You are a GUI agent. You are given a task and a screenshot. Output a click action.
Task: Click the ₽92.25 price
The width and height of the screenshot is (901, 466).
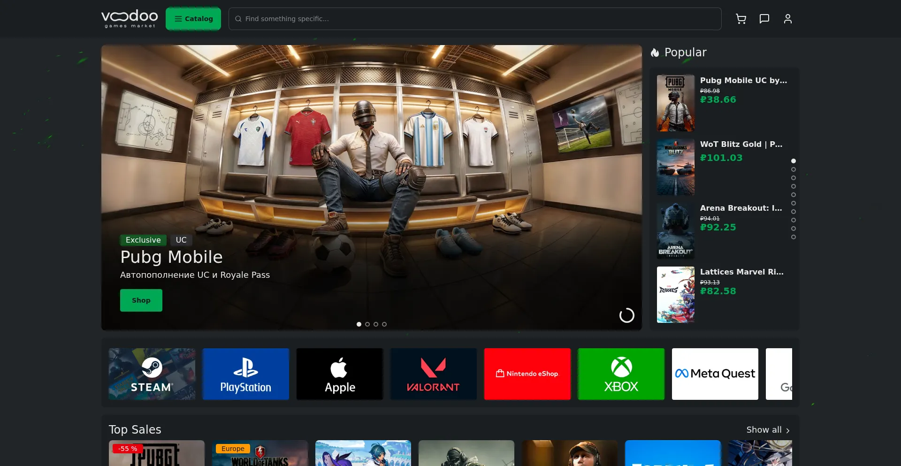[x=718, y=227]
